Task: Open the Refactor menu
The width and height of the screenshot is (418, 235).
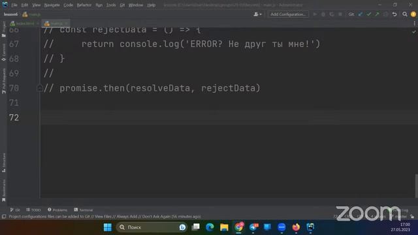Action: pos(84,5)
